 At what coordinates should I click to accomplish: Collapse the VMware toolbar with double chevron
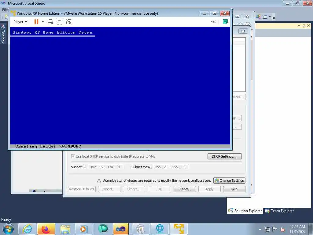tap(213, 22)
